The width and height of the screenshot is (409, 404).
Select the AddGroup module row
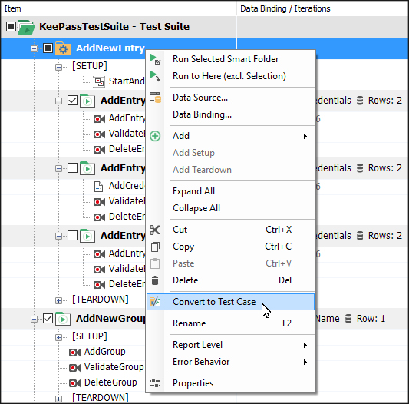click(x=104, y=352)
